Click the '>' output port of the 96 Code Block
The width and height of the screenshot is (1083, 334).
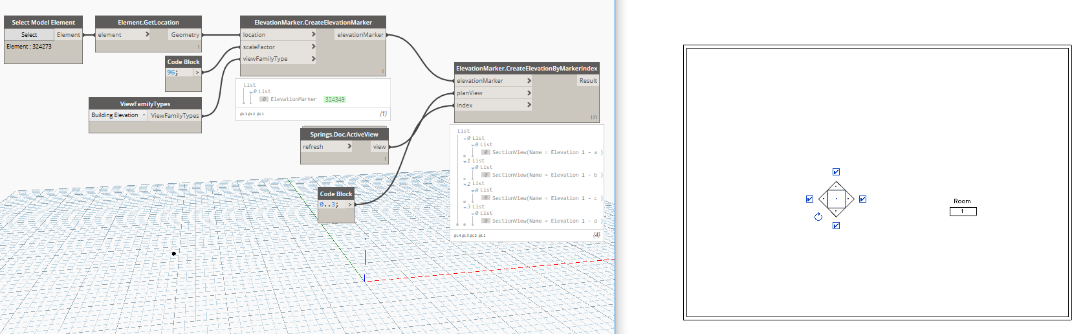197,72
